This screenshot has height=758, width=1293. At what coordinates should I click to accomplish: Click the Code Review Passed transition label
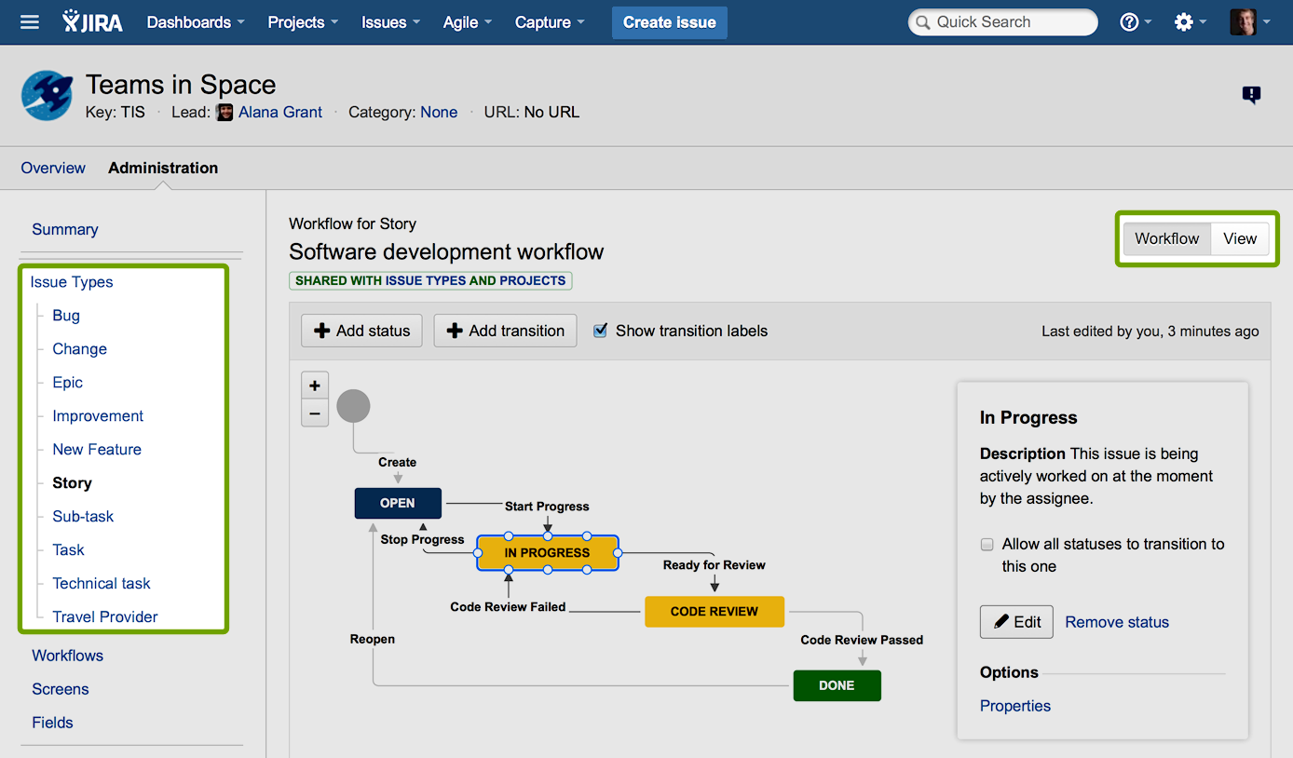point(862,640)
